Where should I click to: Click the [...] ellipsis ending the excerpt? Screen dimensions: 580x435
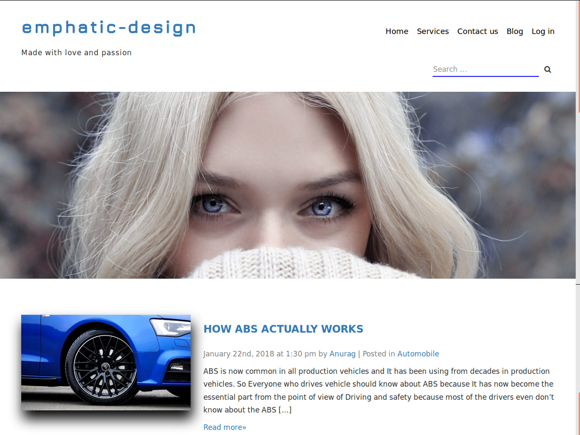point(285,410)
